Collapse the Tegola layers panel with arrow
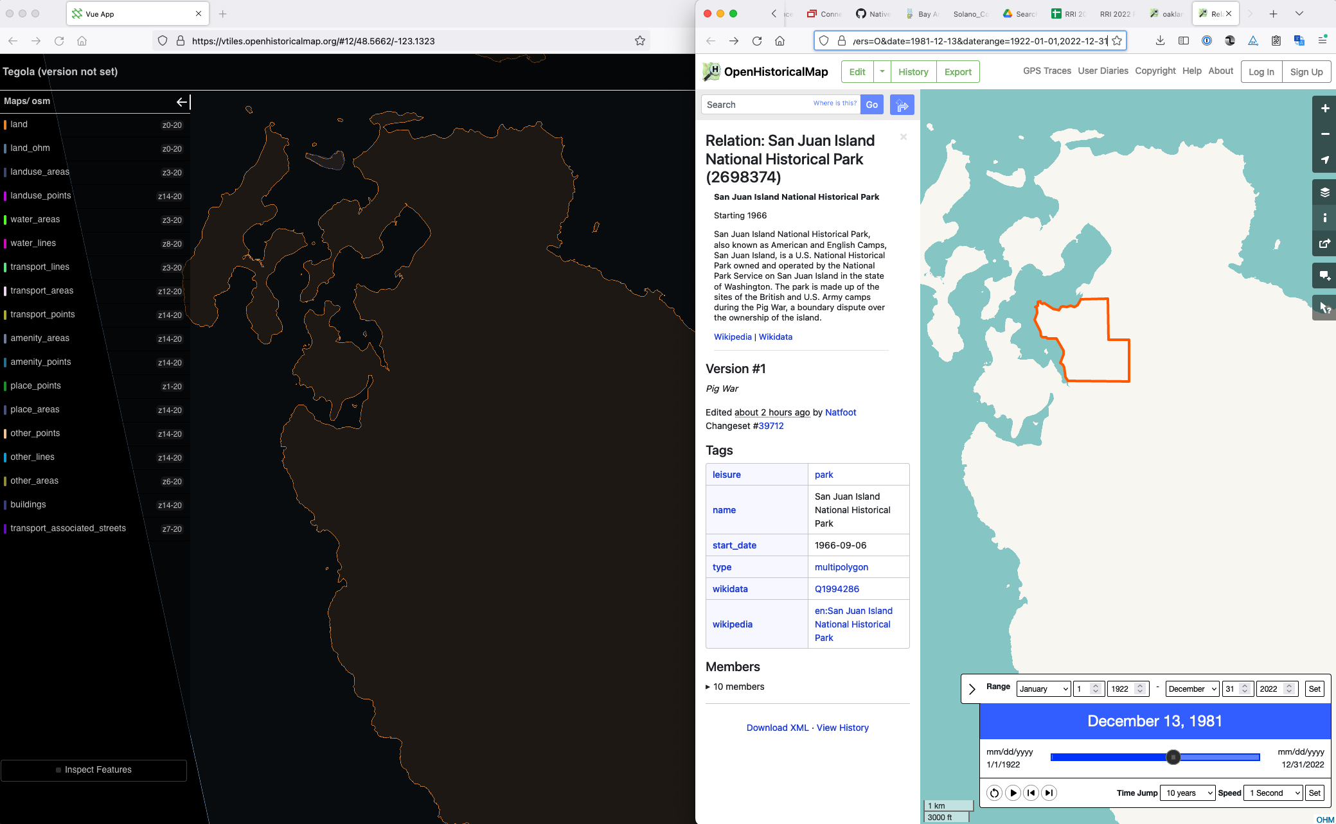1336x824 pixels. [x=183, y=101]
